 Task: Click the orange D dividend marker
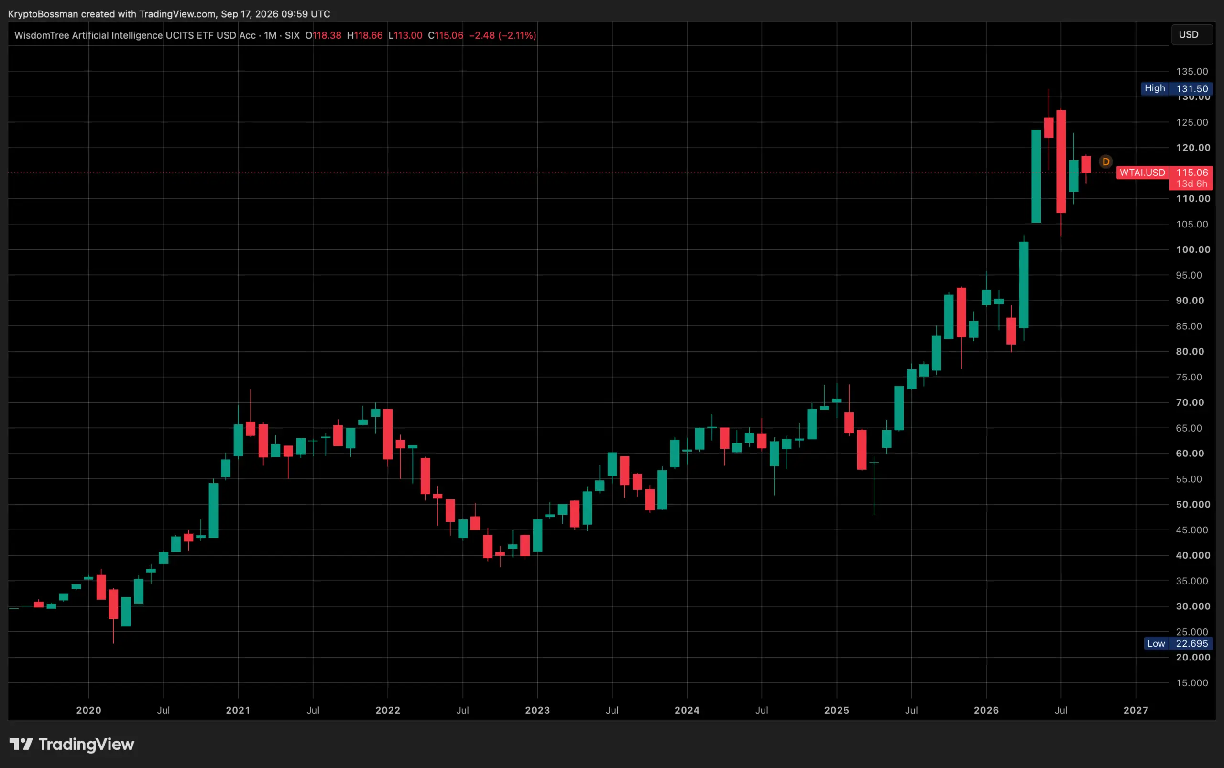[x=1105, y=162]
